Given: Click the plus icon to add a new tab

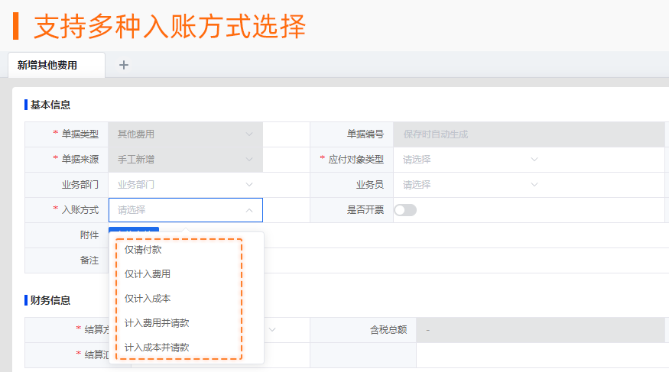Looking at the screenshot, I should [124, 66].
